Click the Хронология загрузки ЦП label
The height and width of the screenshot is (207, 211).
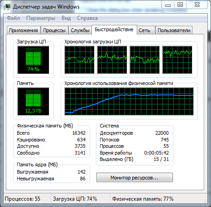[x=93, y=42]
